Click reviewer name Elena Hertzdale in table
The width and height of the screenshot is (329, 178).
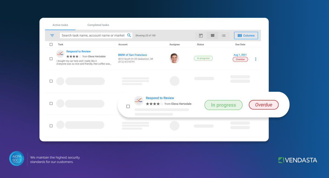(x=97, y=57)
